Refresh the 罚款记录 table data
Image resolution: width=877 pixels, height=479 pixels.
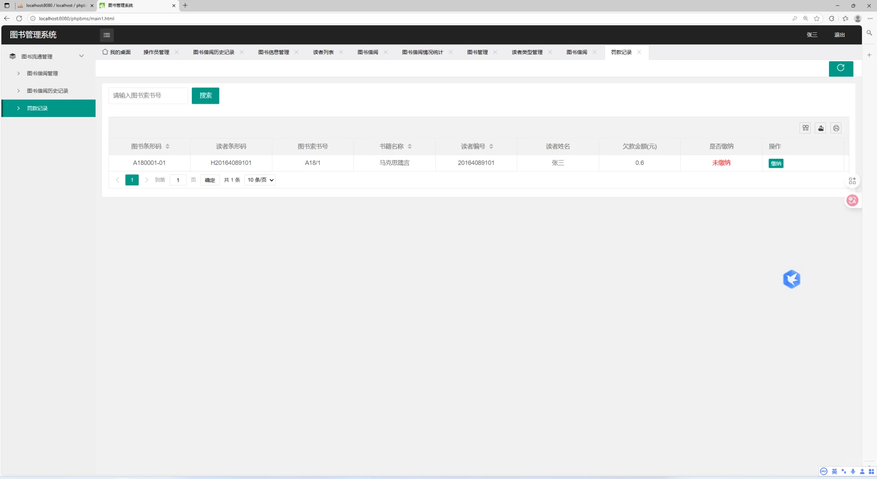click(841, 68)
